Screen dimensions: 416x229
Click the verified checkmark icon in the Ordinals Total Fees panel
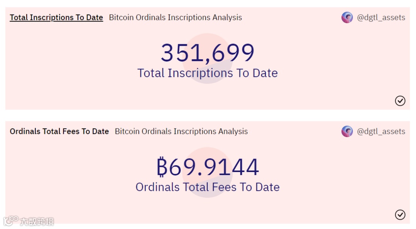click(400, 215)
